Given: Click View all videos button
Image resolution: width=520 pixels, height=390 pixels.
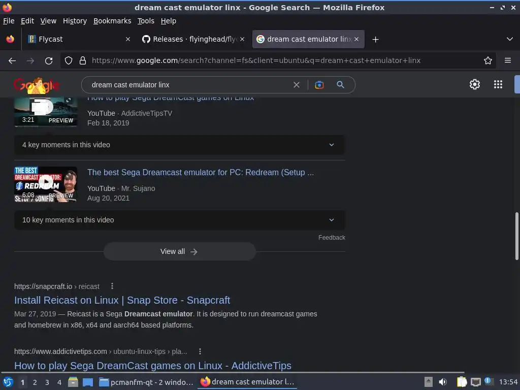Looking at the screenshot, I should tap(179, 252).
